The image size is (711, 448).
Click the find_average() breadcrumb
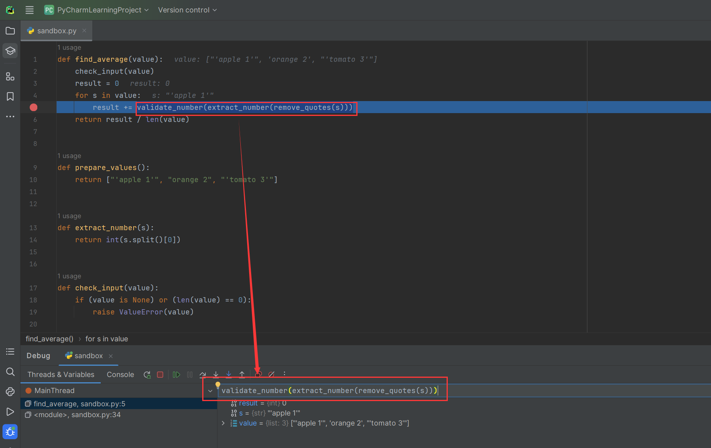[49, 339]
